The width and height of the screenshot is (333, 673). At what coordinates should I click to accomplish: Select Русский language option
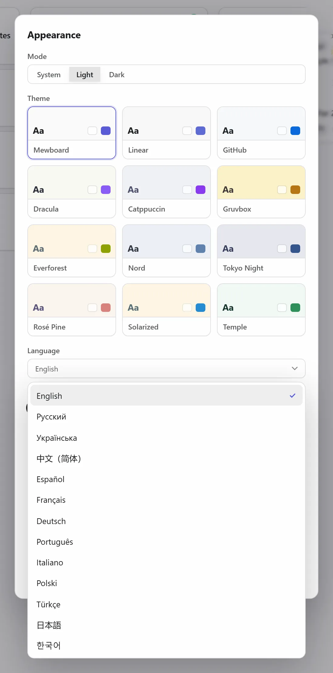tap(166, 416)
